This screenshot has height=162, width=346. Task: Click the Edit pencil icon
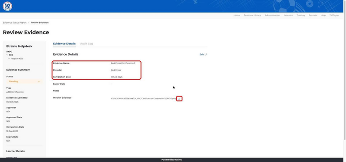click(206, 55)
